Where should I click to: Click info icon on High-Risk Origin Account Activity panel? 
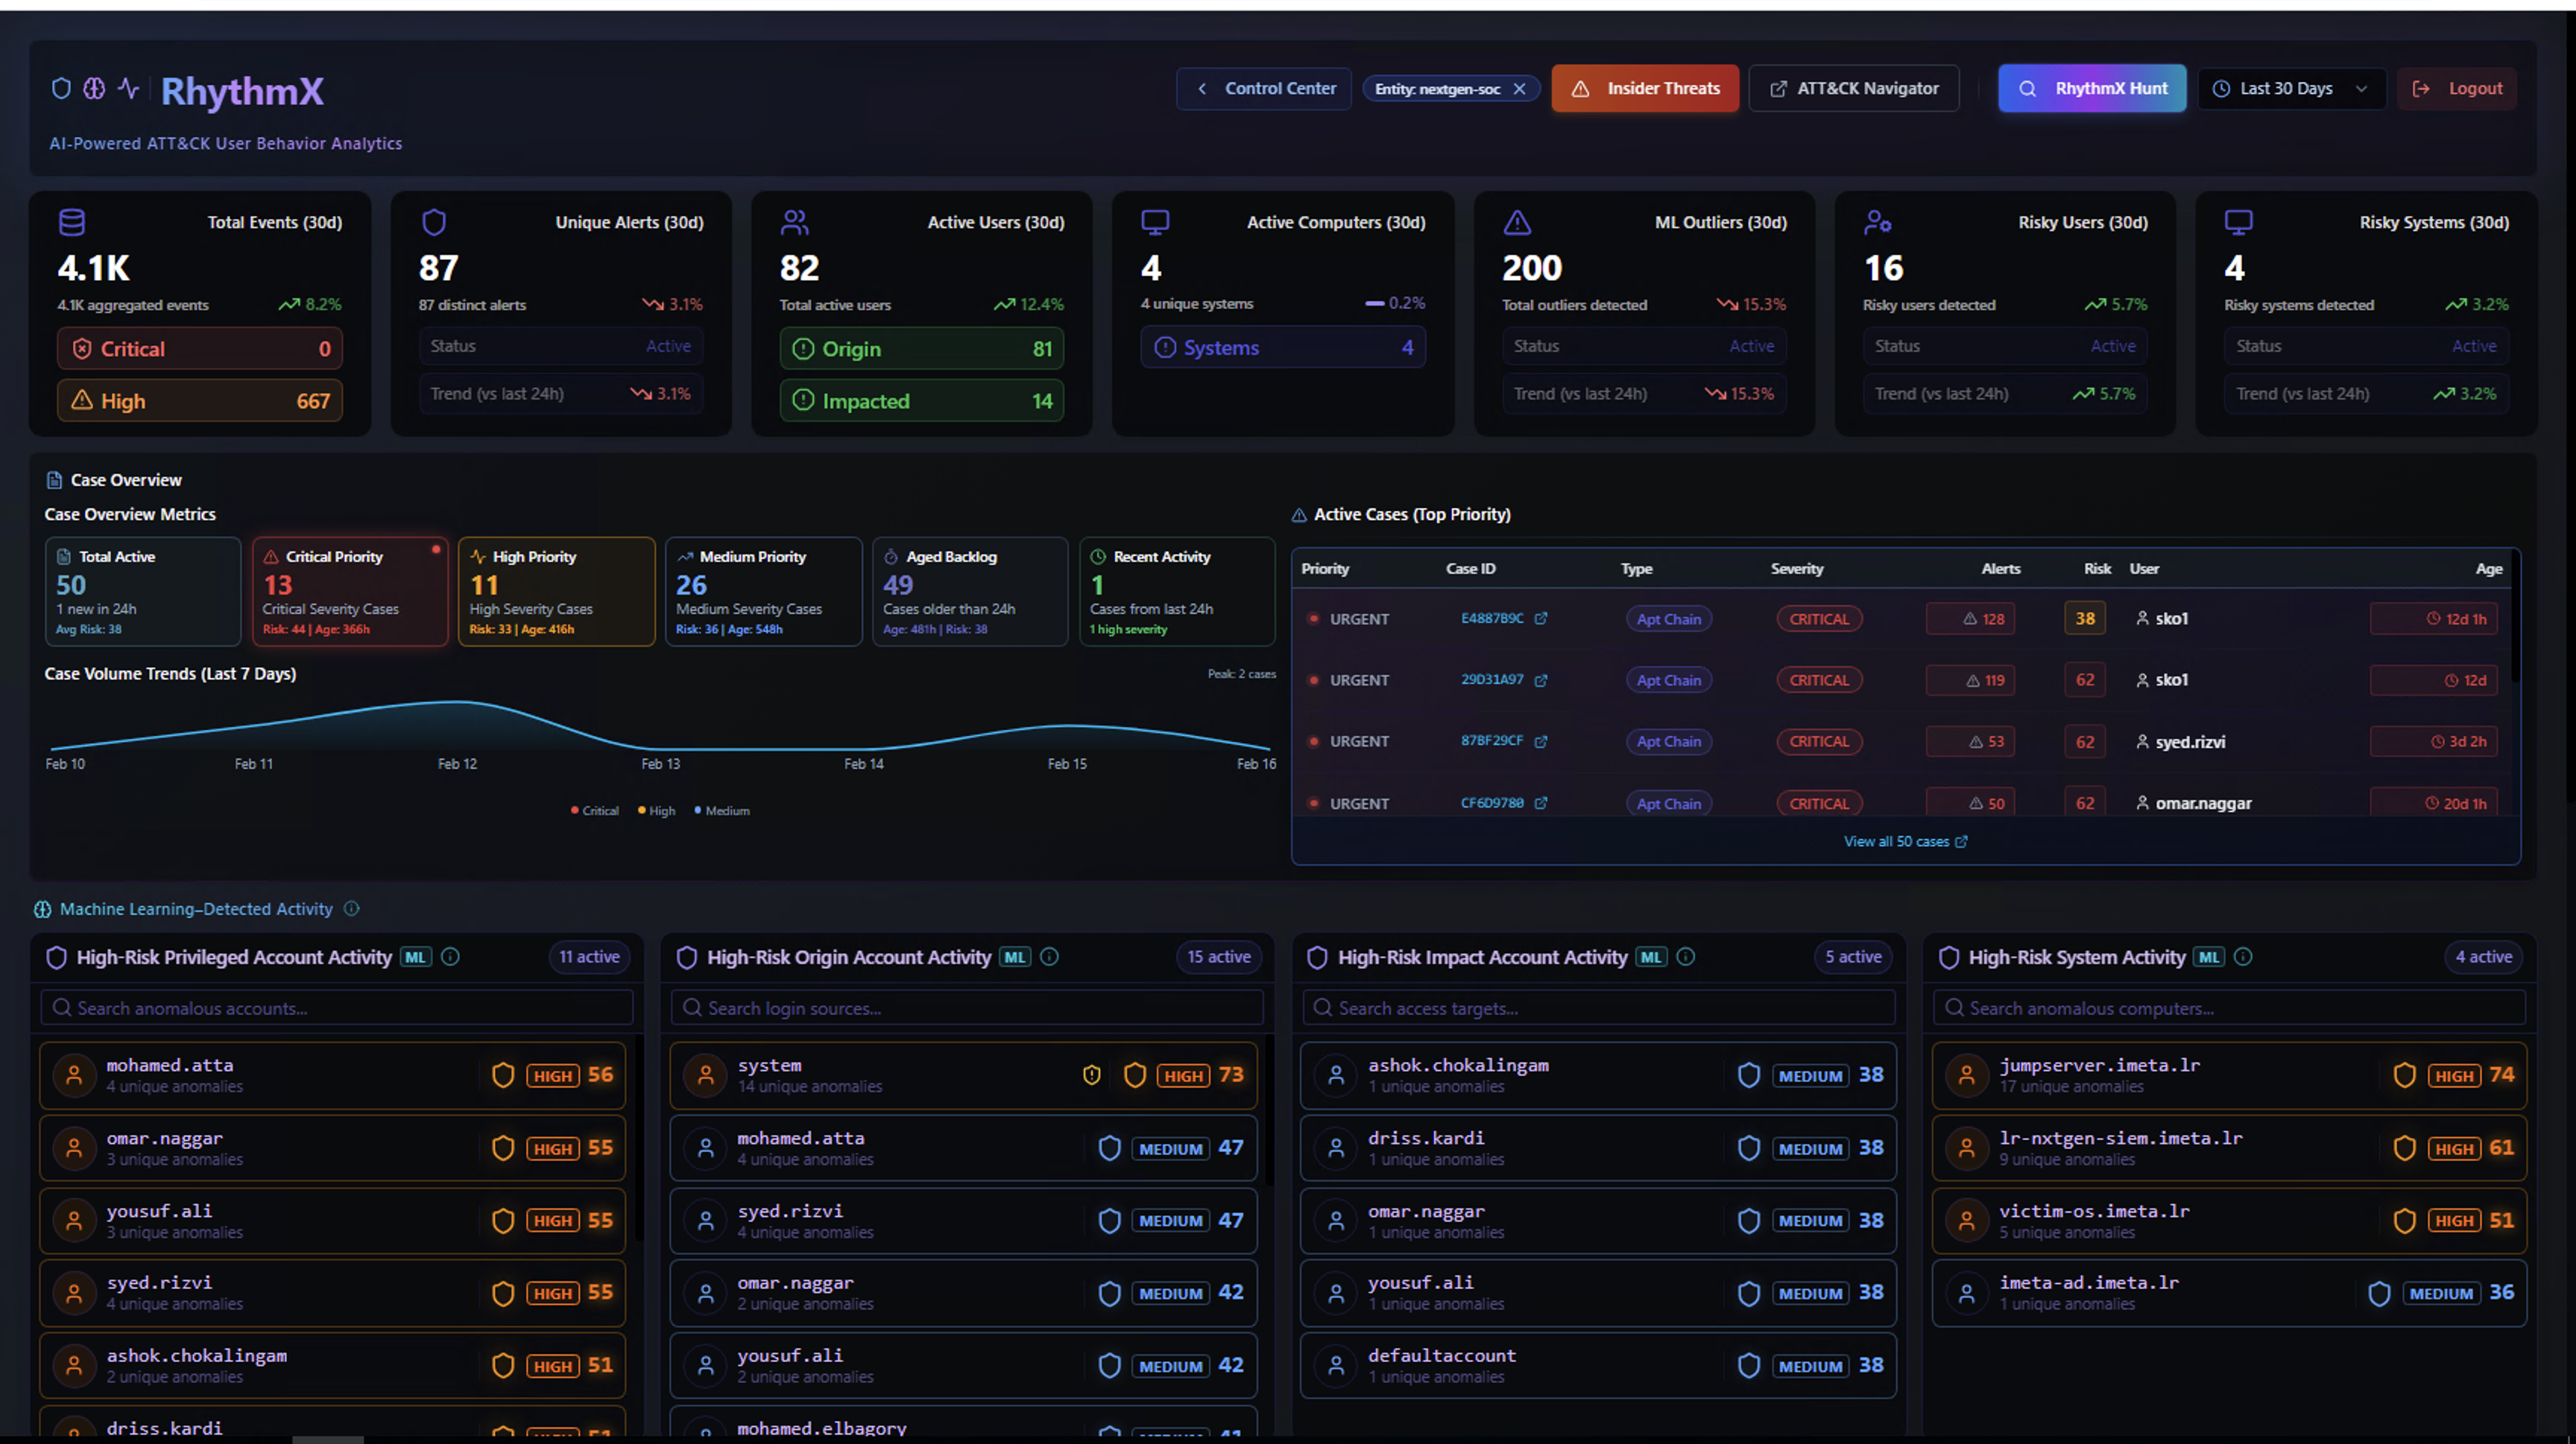point(1049,957)
